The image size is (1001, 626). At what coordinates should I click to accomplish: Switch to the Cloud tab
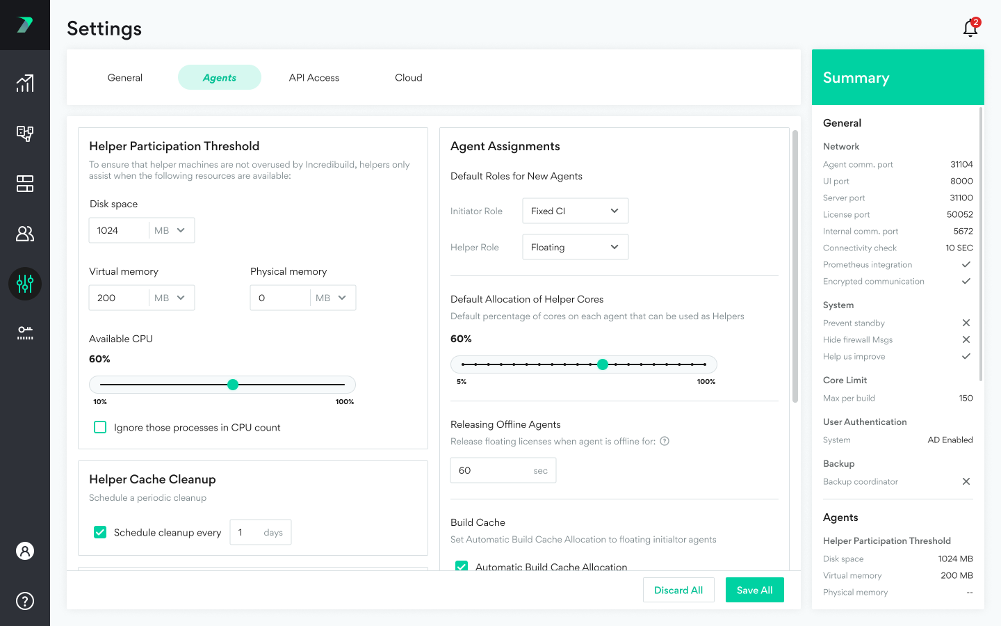[x=409, y=78]
